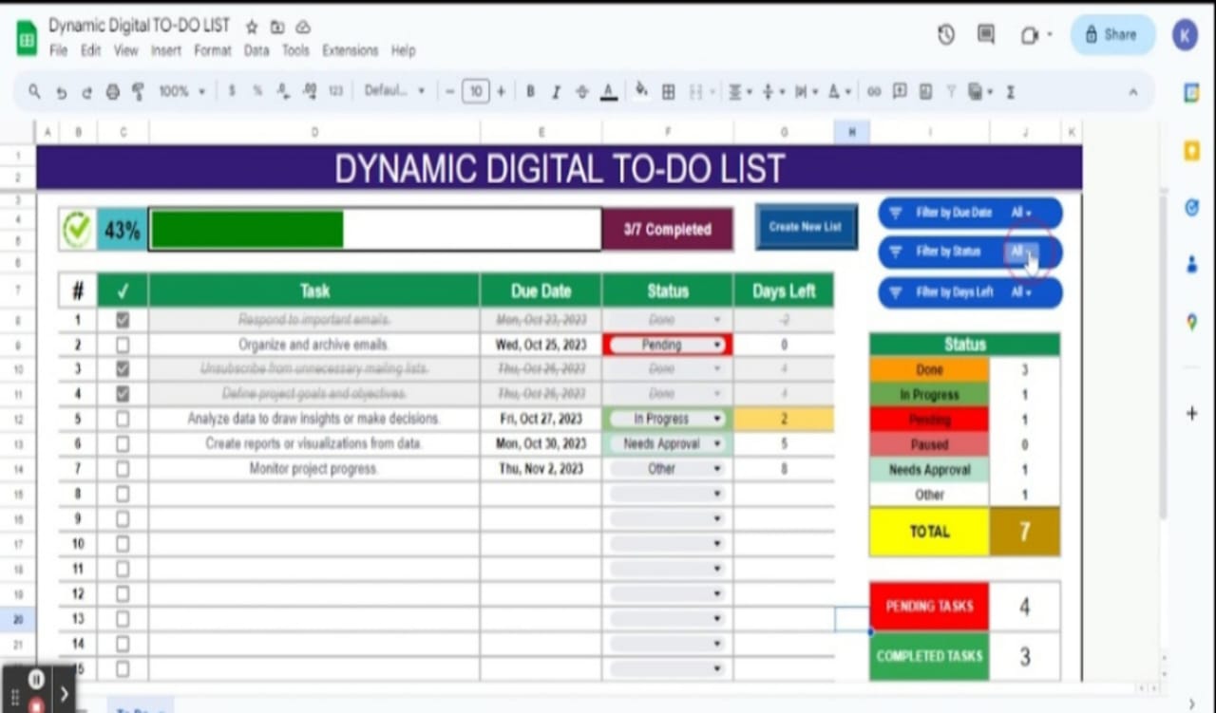Open the font family dropdown
The image size is (1216, 713).
(395, 92)
